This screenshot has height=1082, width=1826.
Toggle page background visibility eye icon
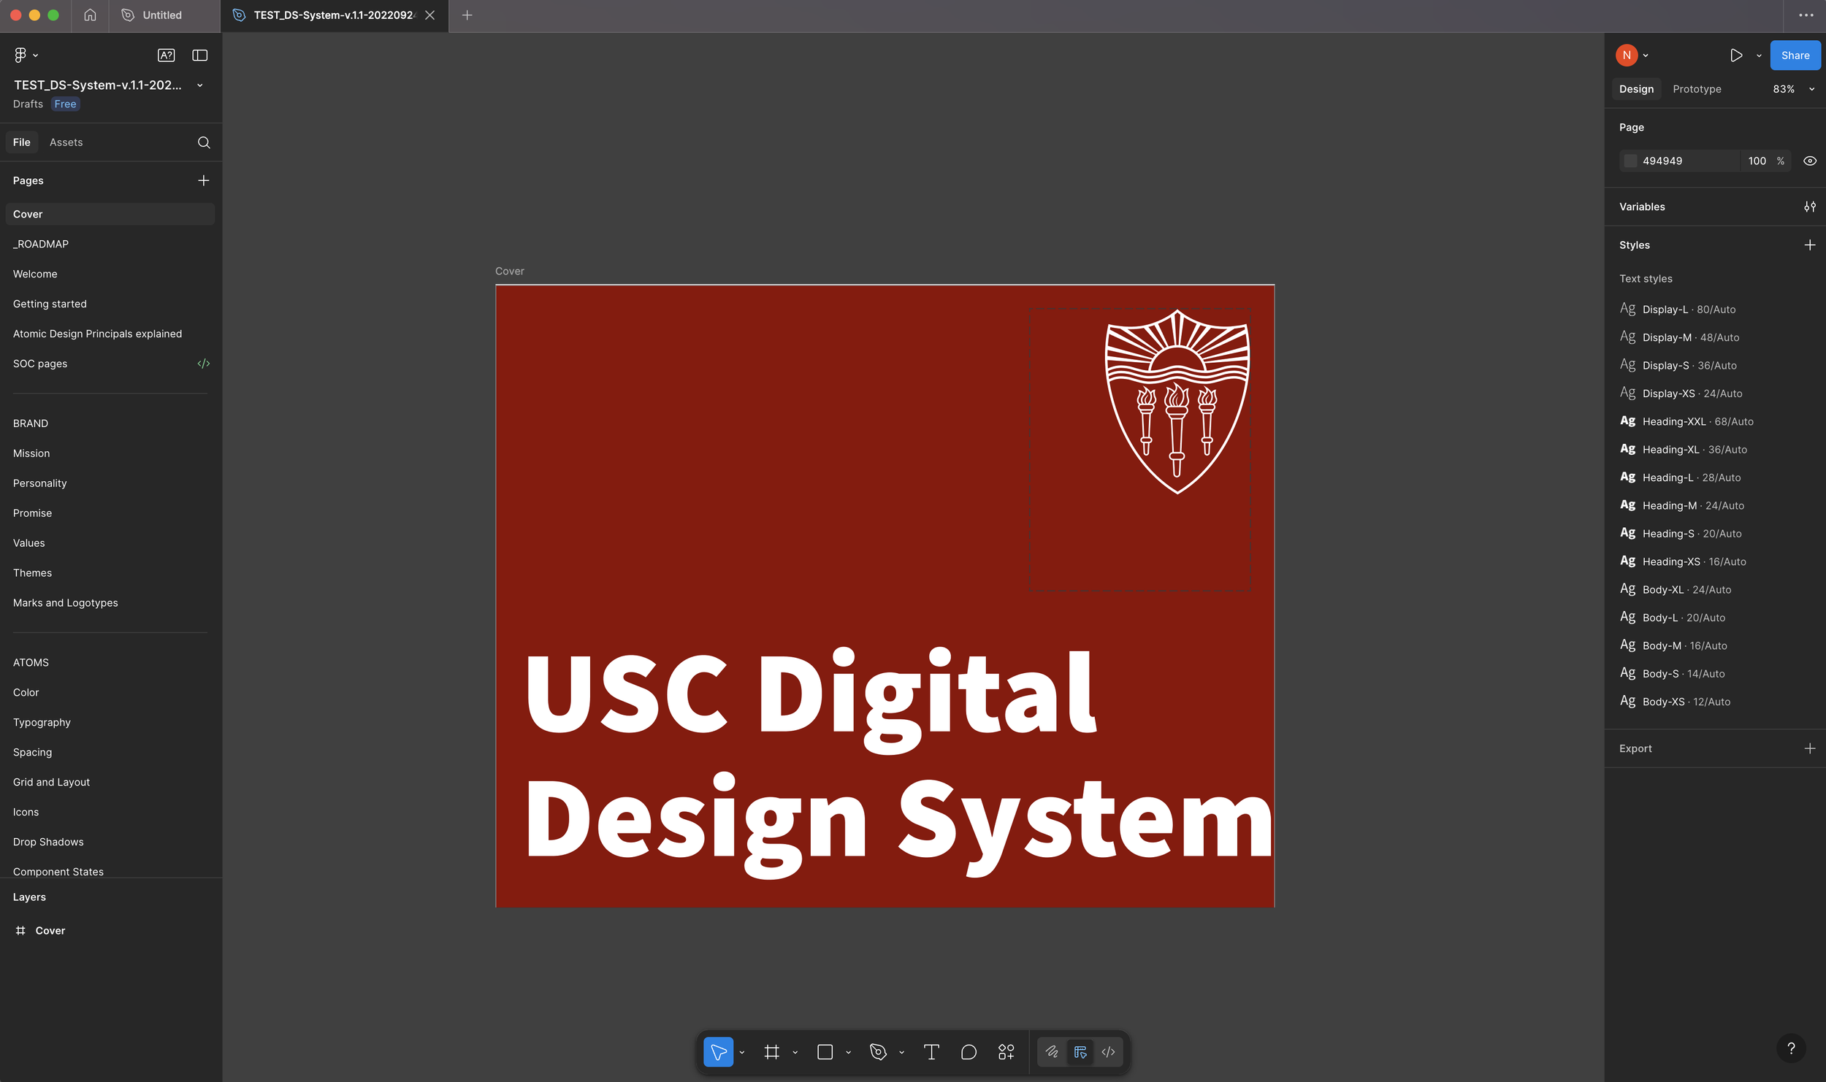(1809, 161)
